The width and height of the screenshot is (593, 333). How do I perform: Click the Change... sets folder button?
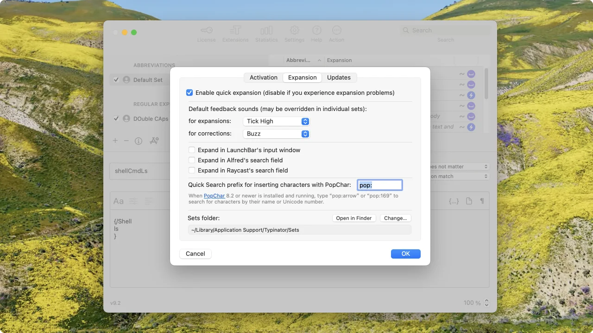click(x=396, y=218)
